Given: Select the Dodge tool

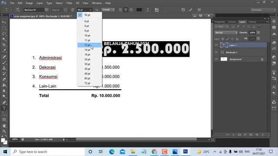Looking at the screenshot, I should tap(4, 96).
